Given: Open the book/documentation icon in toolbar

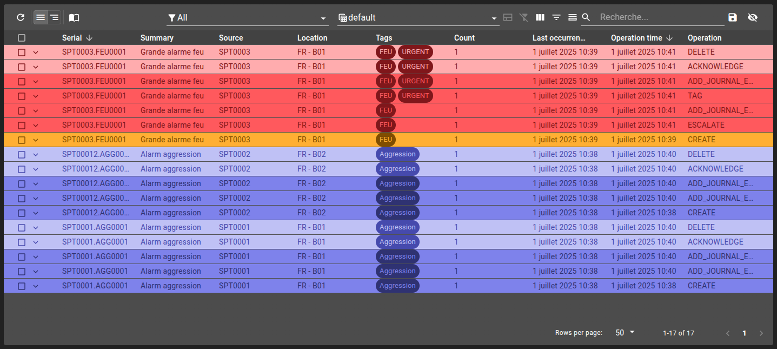Looking at the screenshot, I should point(74,17).
